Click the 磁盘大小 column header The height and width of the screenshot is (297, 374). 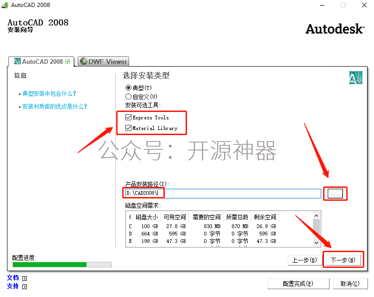(147, 217)
